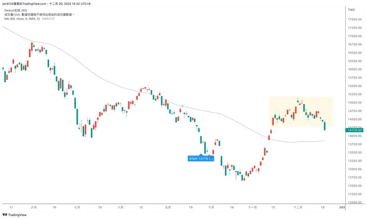Click the 十一月 label on time axis
Image resolution: width=367 pixels, height=219 pixels.
tap(253, 208)
